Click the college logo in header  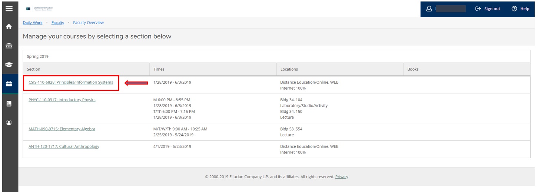point(41,9)
